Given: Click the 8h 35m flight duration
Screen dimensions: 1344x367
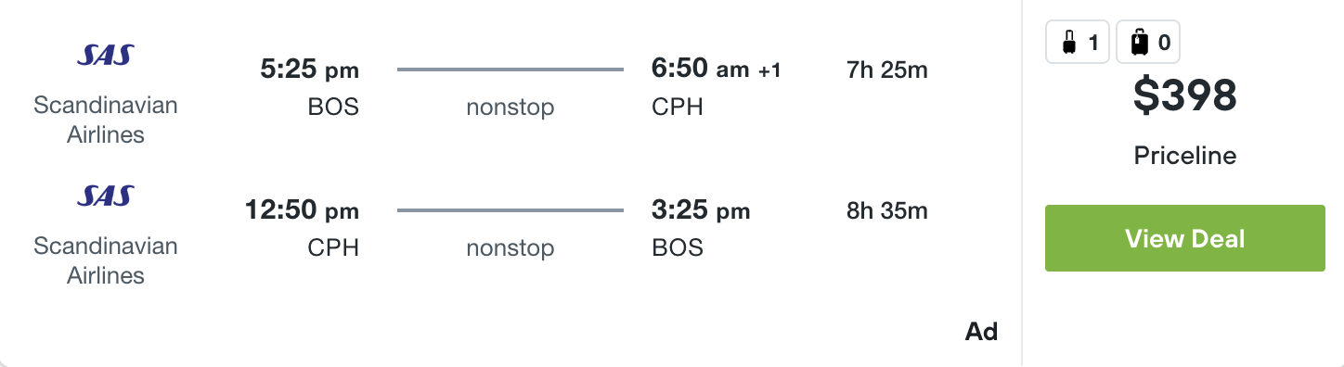Looking at the screenshot, I should [887, 210].
